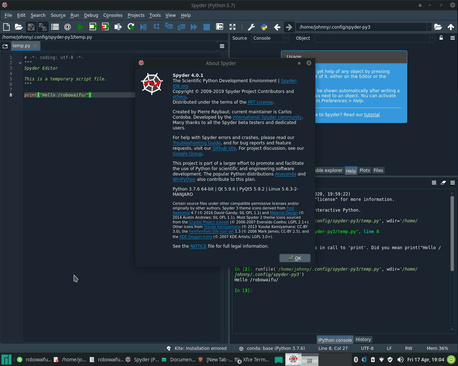The height and width of the screenshot is (366, 458).
Task: Open the Source Console dropdown in Help pane
Action: point(270,38)
